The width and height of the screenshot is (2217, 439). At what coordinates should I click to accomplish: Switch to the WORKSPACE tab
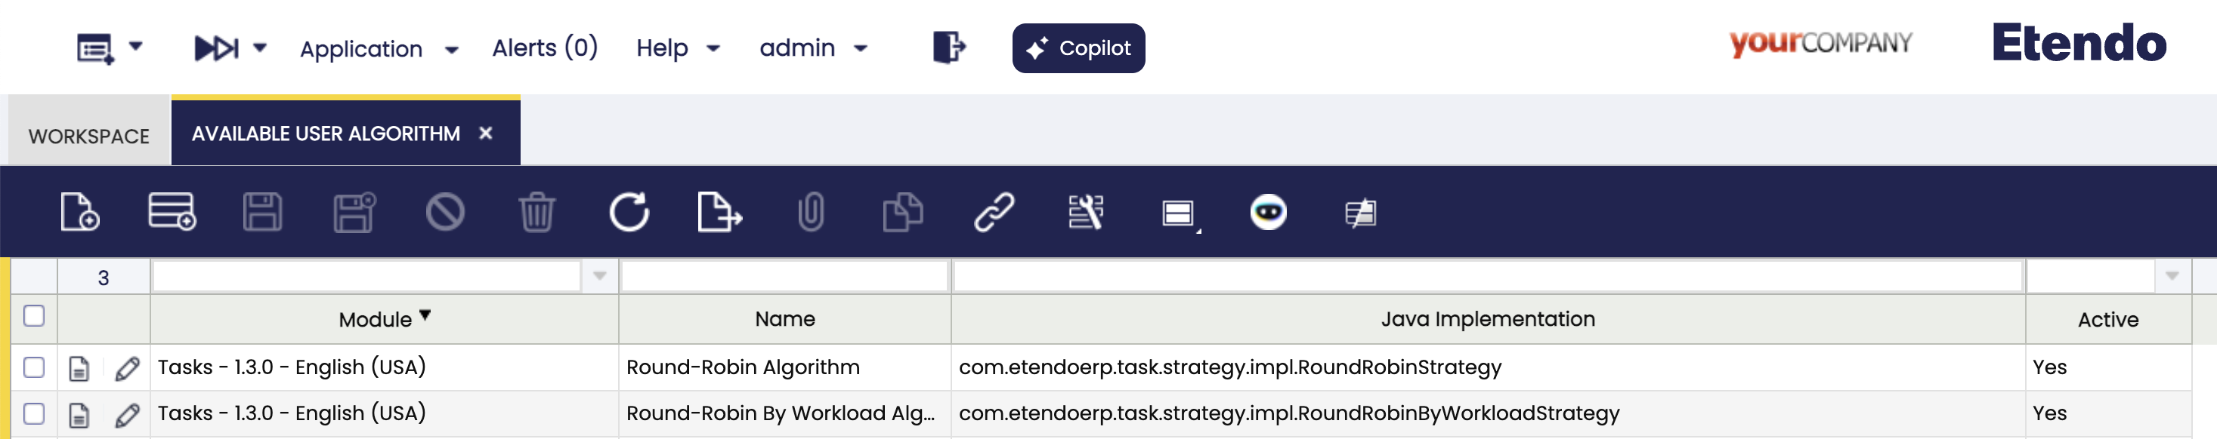[89, 136]
